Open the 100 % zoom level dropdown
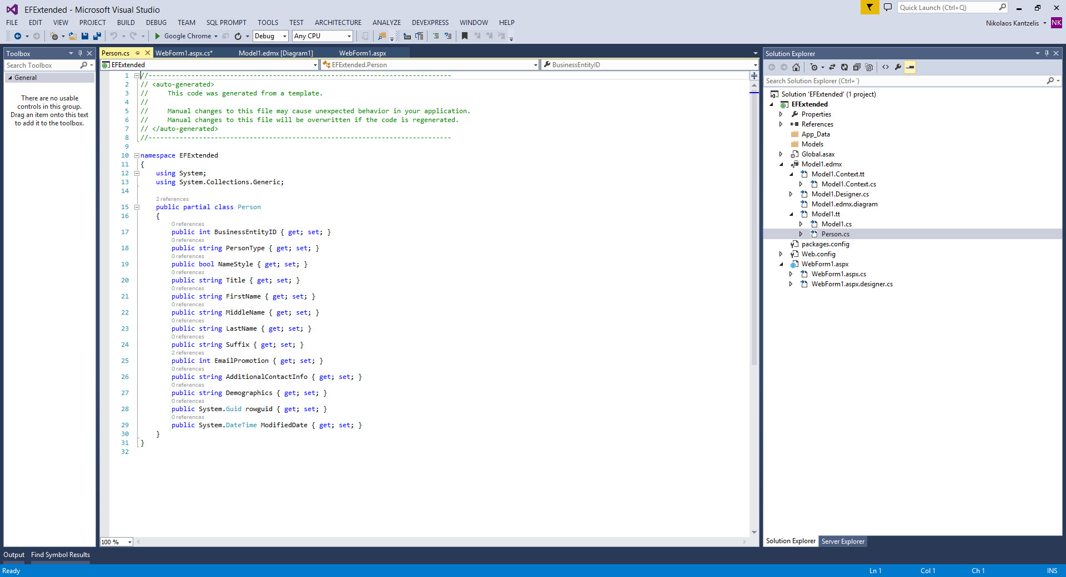The height and width of the screenshot is (577, 1066). [117, 542]
